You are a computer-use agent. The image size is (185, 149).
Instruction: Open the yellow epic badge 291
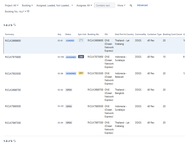tap(81, 73)
